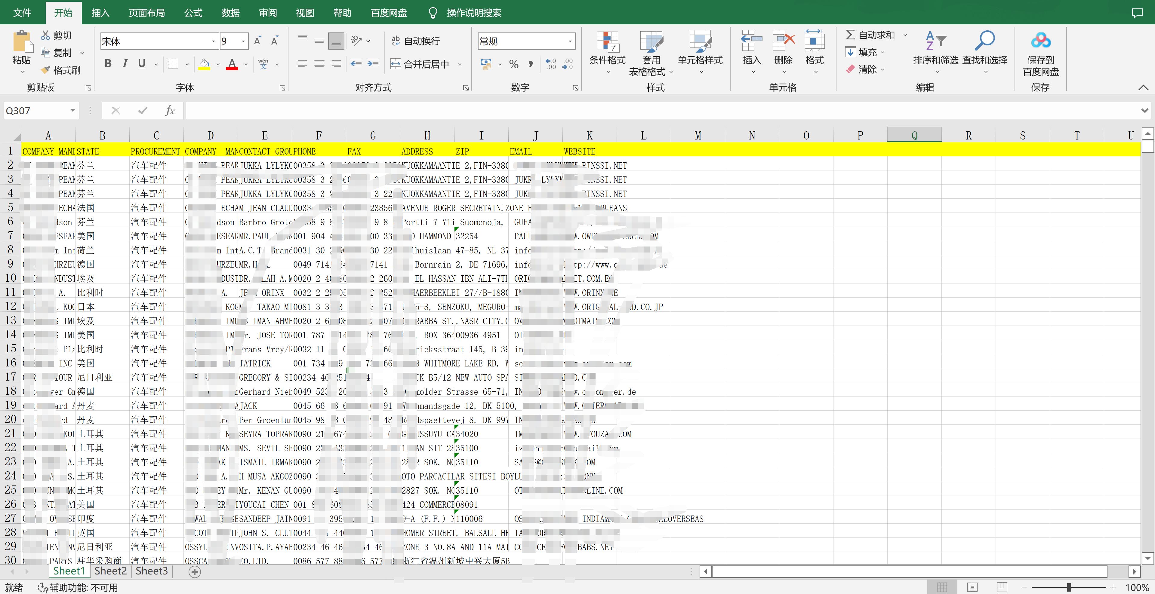Click the accounting currency format icon
1155x594 pixels.
(486, 64)
